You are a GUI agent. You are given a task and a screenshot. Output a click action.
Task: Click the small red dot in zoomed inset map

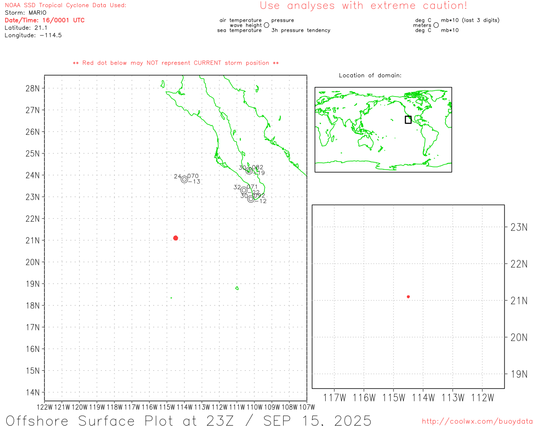click(x=408, y=297)
